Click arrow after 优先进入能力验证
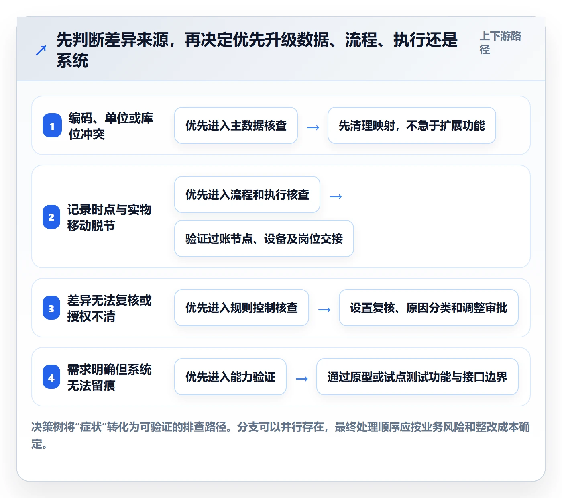This screenshot has width=562, height=498. [302, 379]
